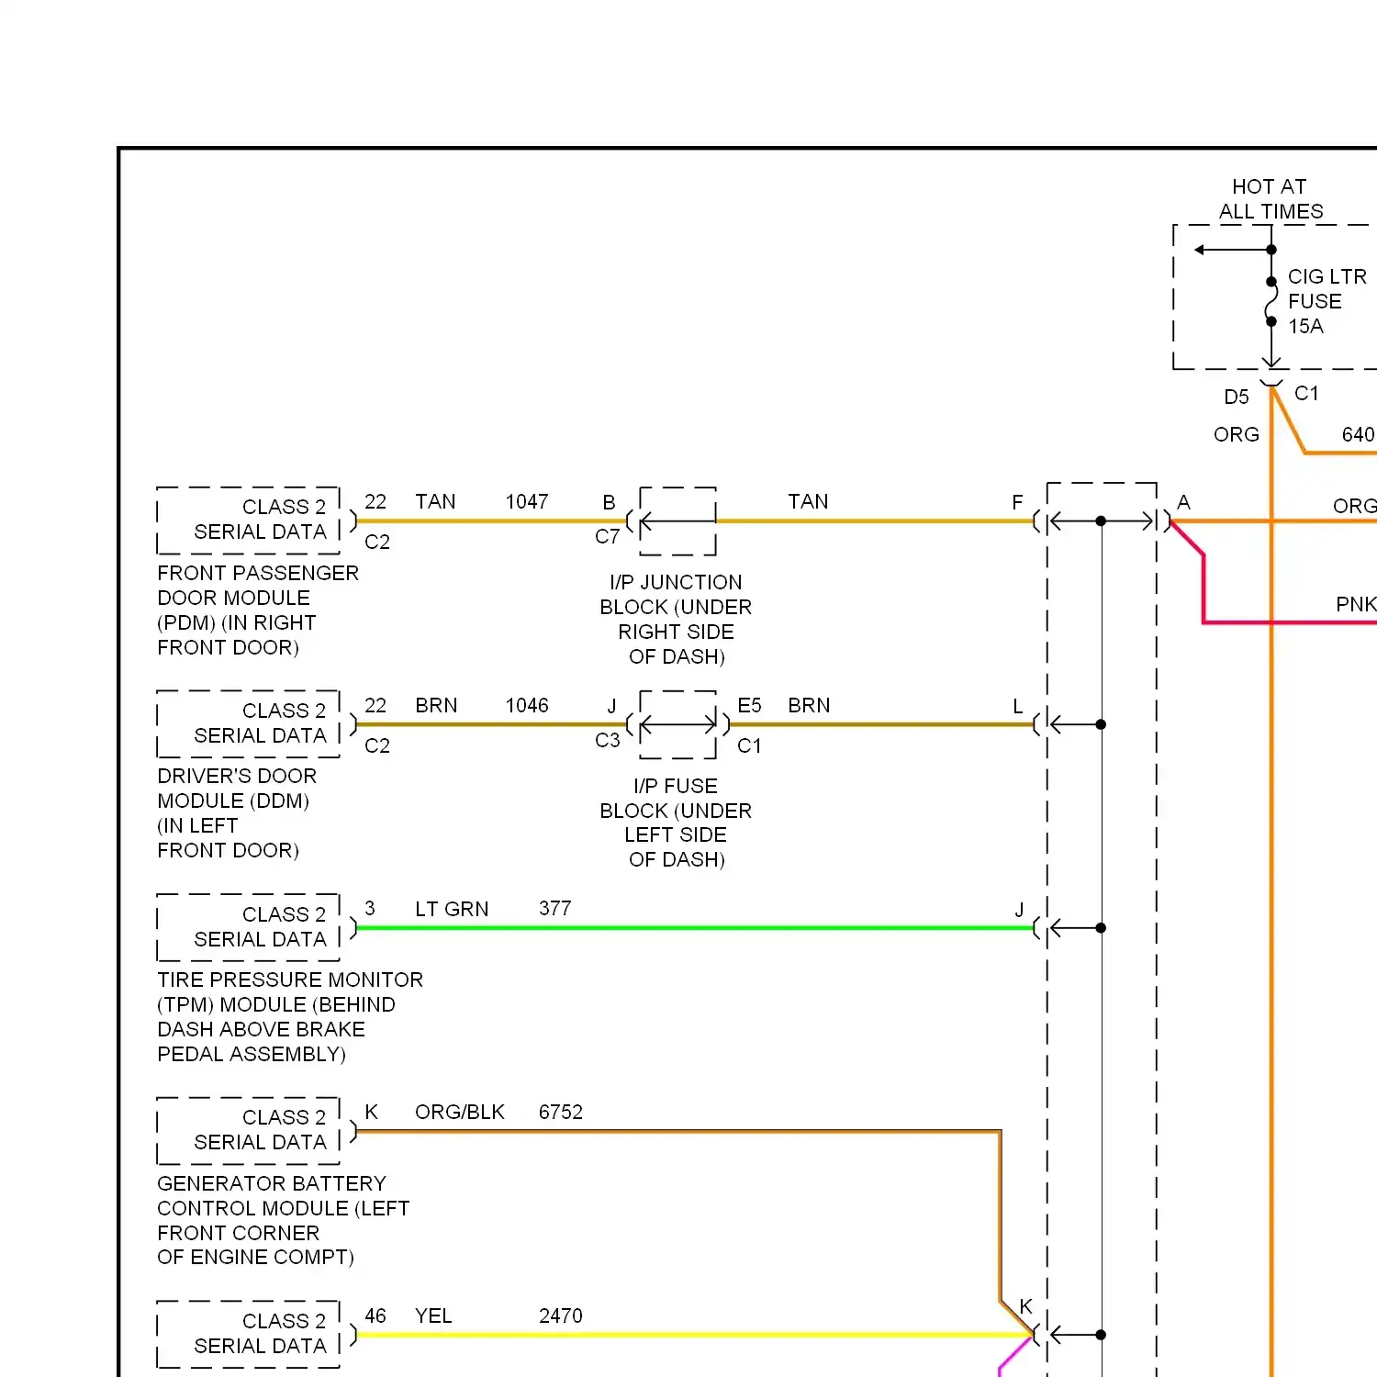1377x1377 pixels.
Task: Click the DRIVER'S DOOR MODULE (DDM) description
Action: 237,813
